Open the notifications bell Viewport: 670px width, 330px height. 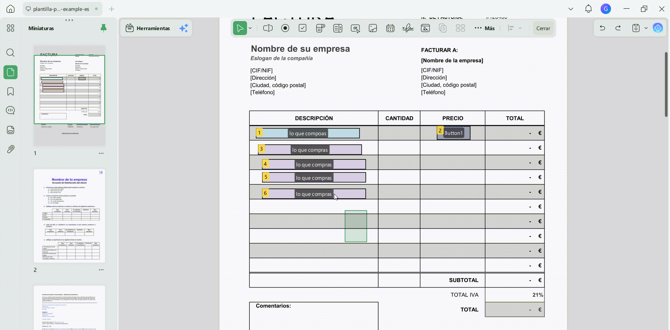(588, 9)
